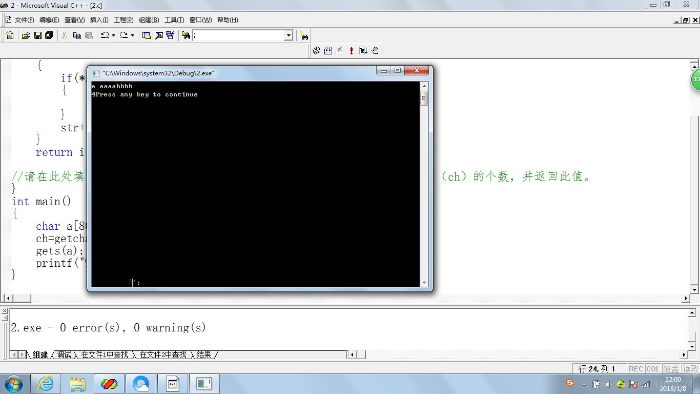Click inside the Find text combo box
Image resolution: width=700 pixels, height=394 pixels.
point(238,35)
